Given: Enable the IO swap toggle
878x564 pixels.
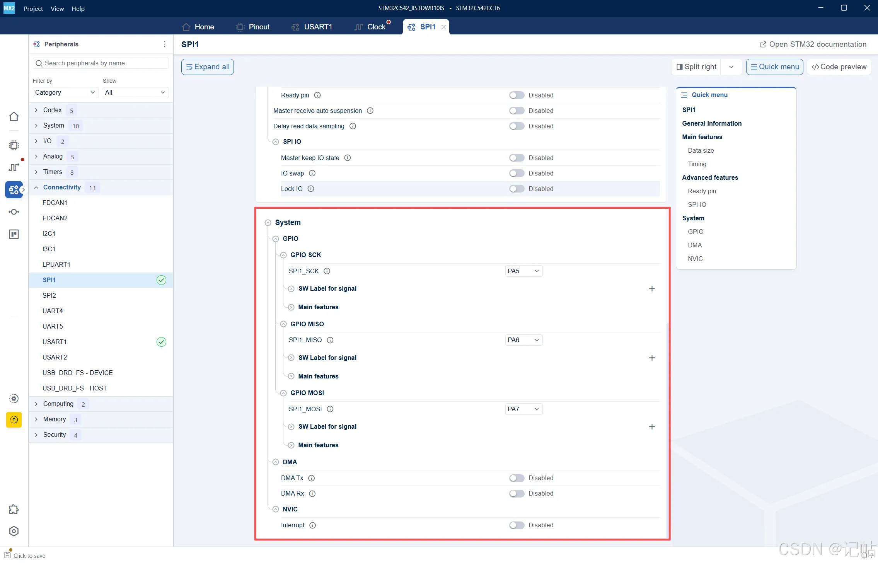Looking at the screenshot, I should coord(517,173).
